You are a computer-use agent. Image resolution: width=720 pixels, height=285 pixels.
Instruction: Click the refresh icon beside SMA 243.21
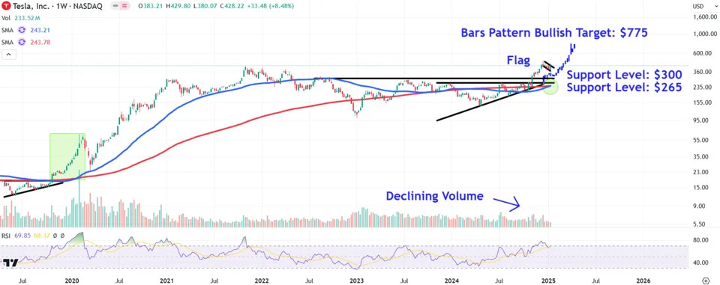(21, 30)
